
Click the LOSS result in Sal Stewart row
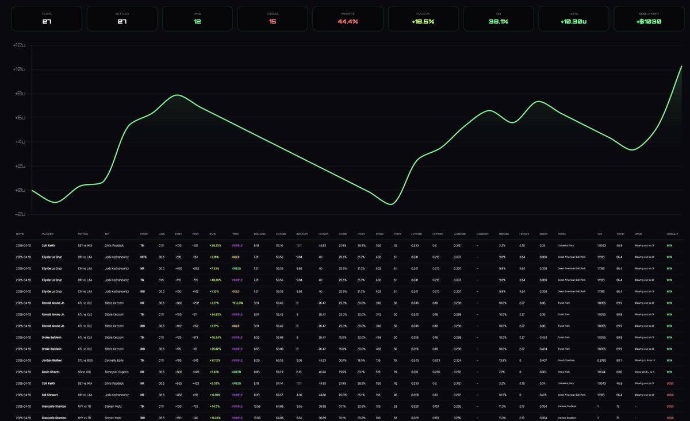tap(670, 395)
